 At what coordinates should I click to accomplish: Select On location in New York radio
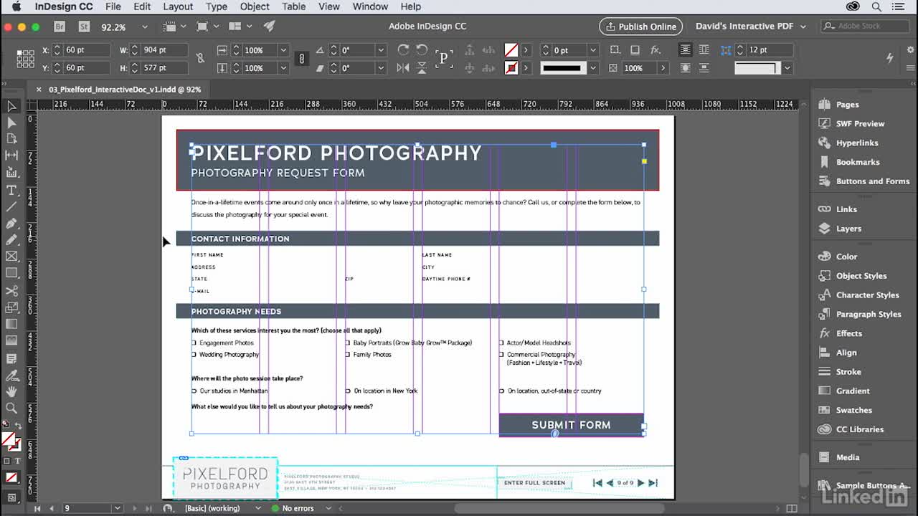(x=348, y=391)
